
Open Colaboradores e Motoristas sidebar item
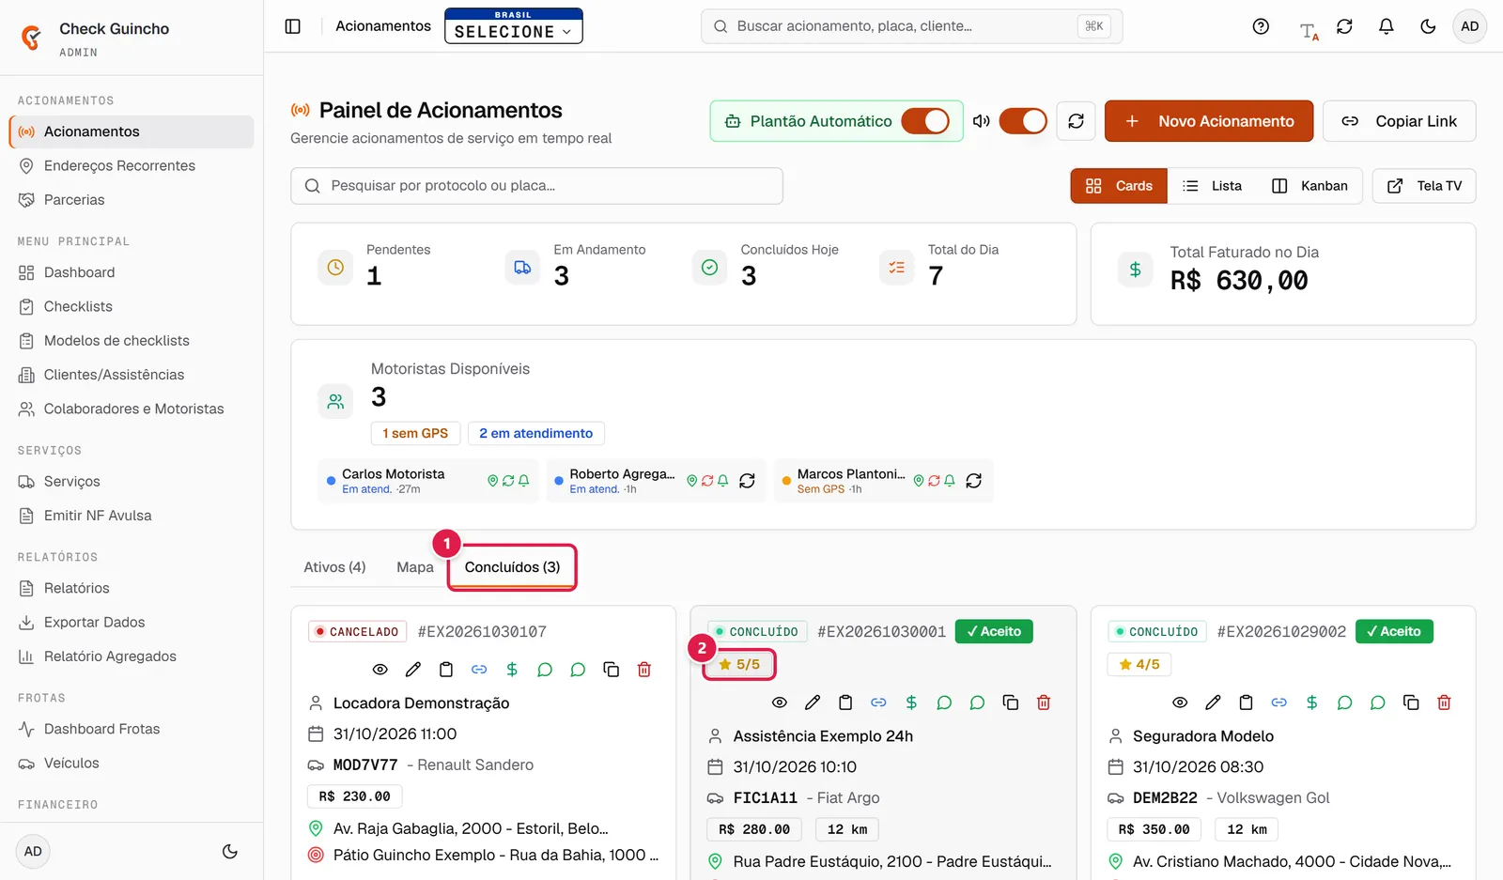coord(132,409)
